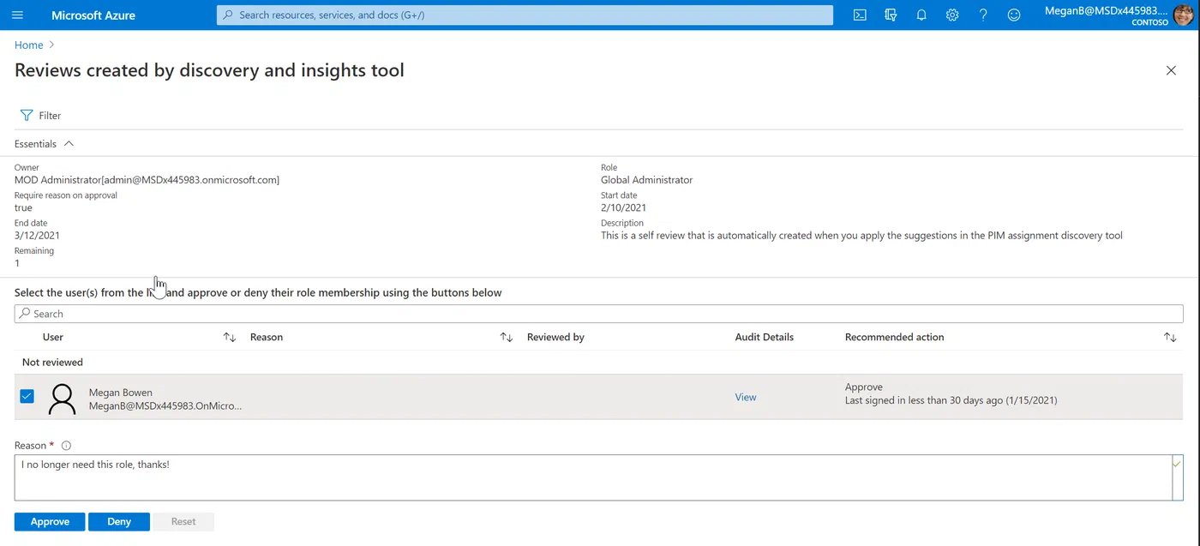Click the Last signed in recommendation text

click(x=951, y=400)
